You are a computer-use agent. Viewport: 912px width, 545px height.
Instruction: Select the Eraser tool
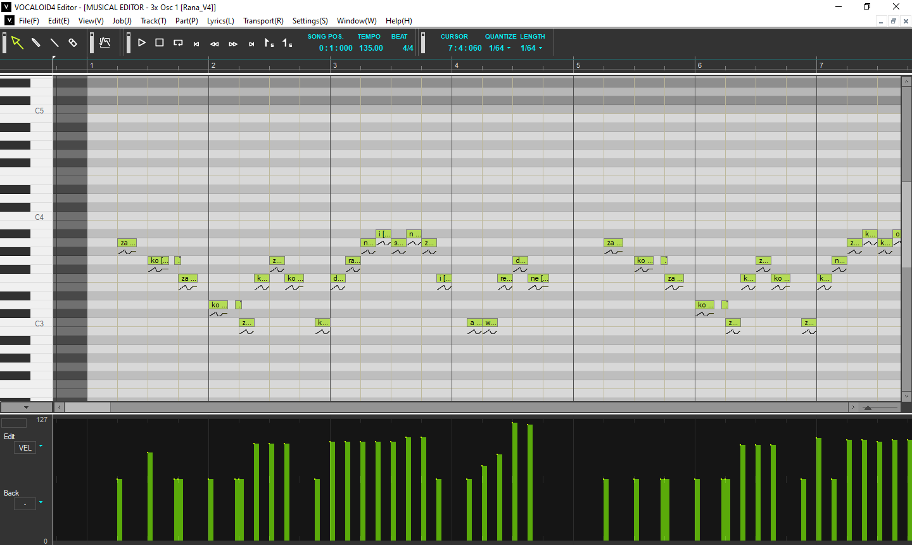pyautogui.click(x=73, y=43)
